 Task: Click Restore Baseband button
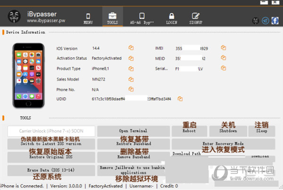133,144
